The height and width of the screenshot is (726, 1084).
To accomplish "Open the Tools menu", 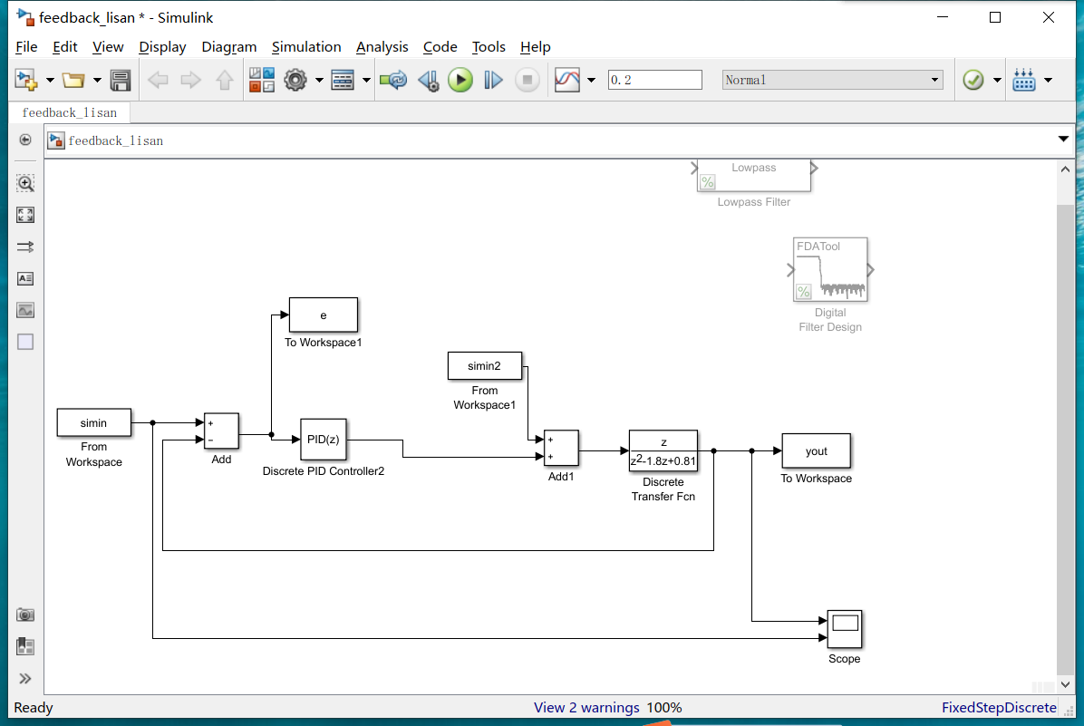I will pyautogui.click(x=489, y=47).
